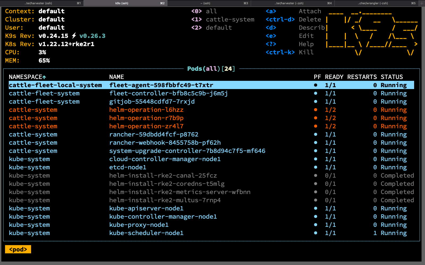Select the helm-operation-l6hzz pod
425x265 pixels.
tap(146, 110)
